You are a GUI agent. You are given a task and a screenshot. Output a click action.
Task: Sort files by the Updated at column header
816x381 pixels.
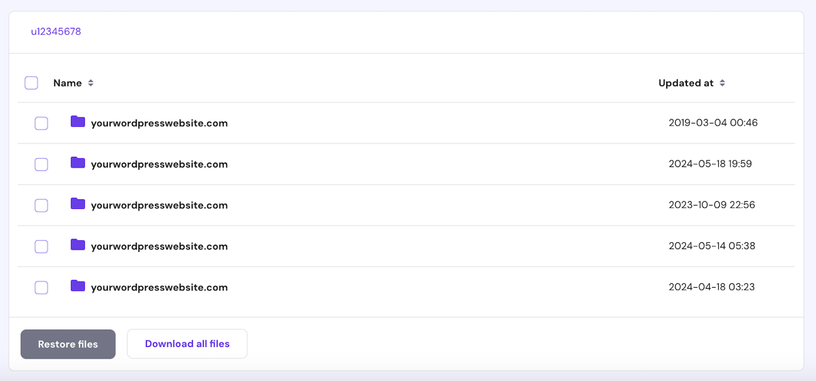(687, 83)
